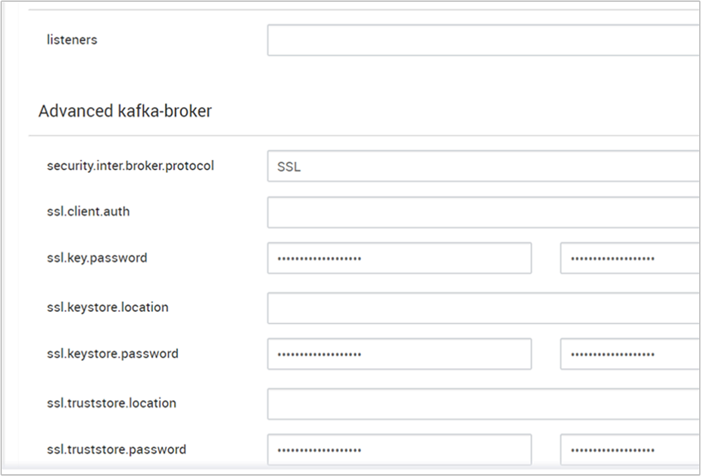Collapse the Advanced kafka-broker section
701x476 pixels.
[x=124, y=111]
